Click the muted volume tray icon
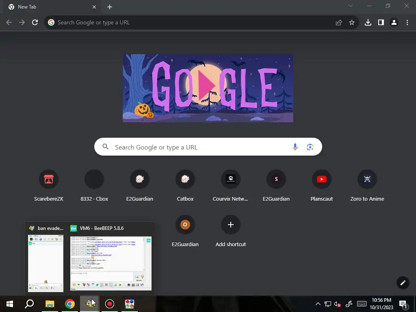416x312 pixels. (x=338, y=304)
